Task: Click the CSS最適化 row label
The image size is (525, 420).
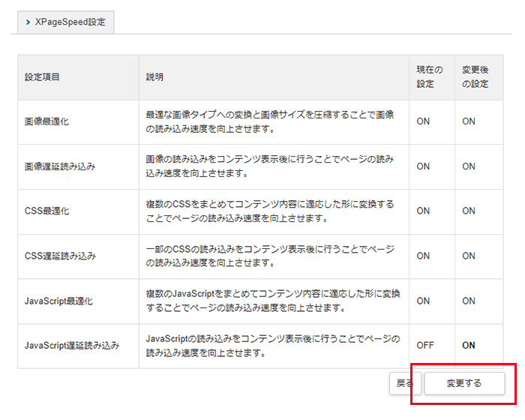Action: click(x=46, y=211)
